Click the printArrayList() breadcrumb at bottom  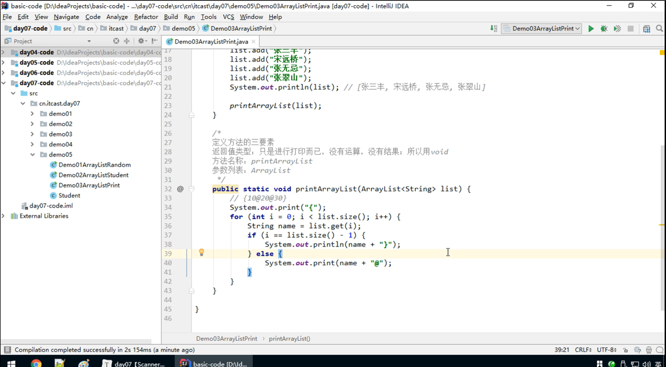tap(289, 339)
